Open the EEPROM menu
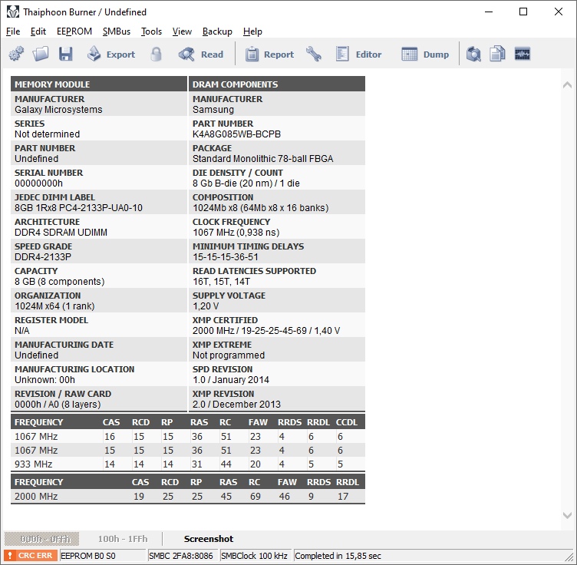 click(x=74, y=31)
